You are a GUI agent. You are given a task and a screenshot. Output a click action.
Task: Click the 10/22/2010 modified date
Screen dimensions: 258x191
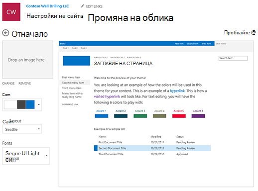[157, 154]
